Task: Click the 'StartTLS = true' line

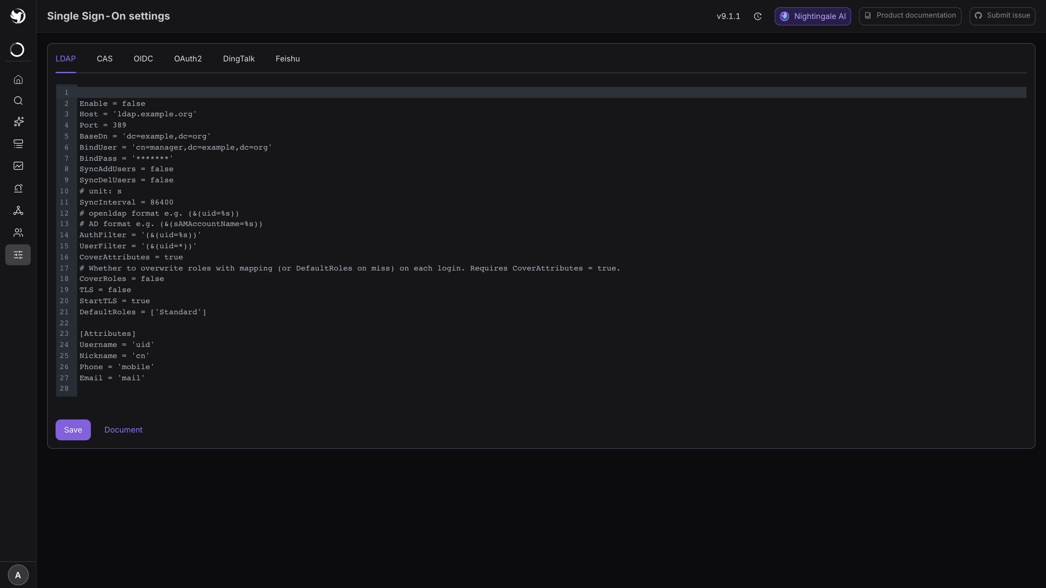Action: [115, 301]
